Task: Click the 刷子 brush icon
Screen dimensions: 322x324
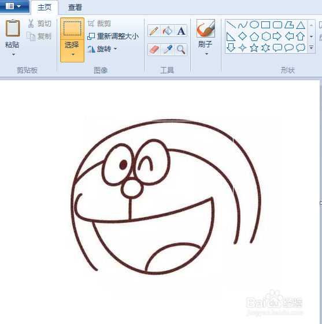Action: 206,28
